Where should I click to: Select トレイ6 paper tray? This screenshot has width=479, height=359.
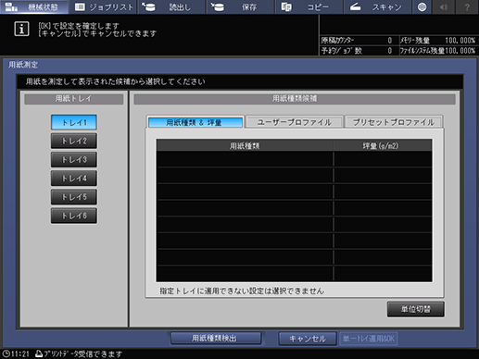(74, 216)
